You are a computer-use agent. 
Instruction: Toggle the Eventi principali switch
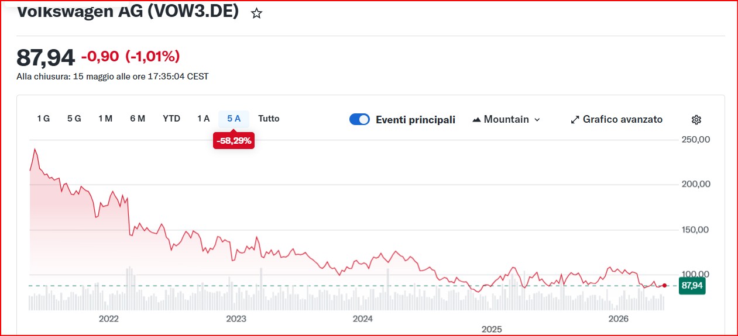[x=359, y=119]
